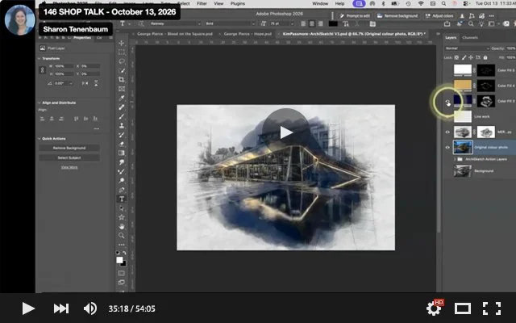Open the Share export icon in options bar
516x323 pixels.
447,23
